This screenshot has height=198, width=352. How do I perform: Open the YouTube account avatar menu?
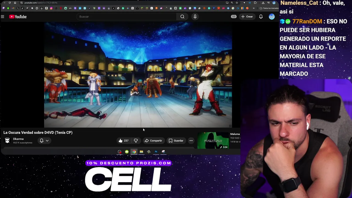272,17
